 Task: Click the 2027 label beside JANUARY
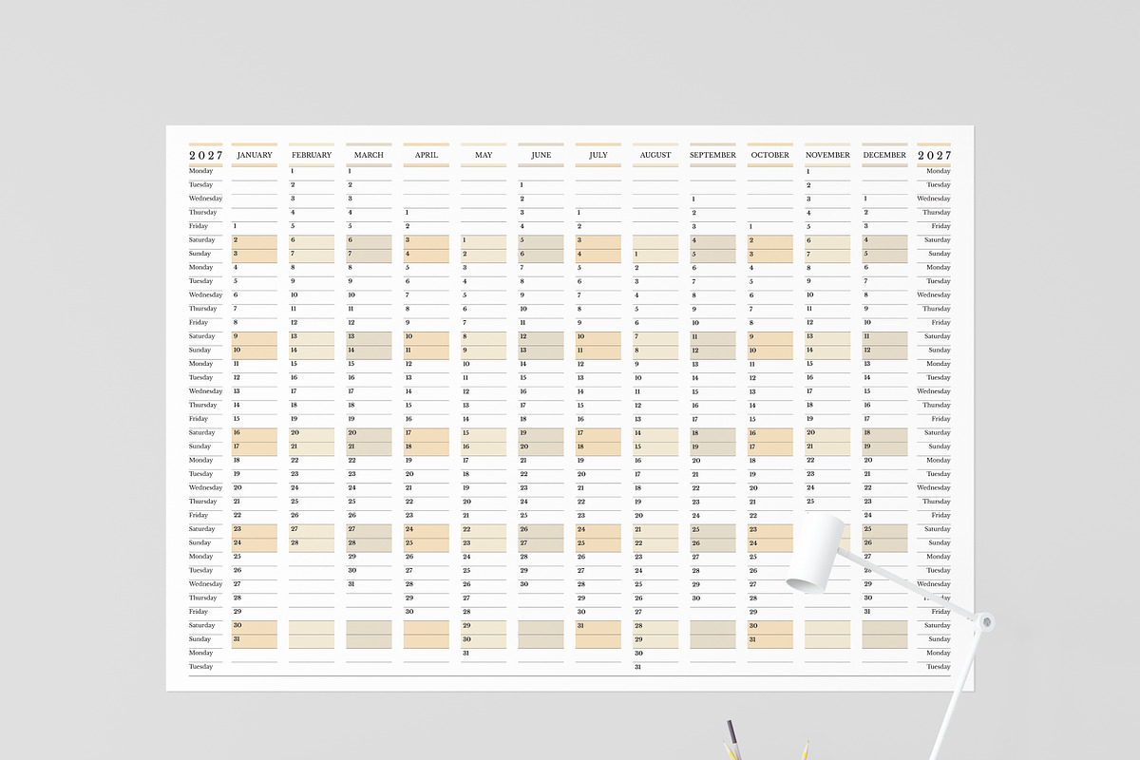(205, 156)
